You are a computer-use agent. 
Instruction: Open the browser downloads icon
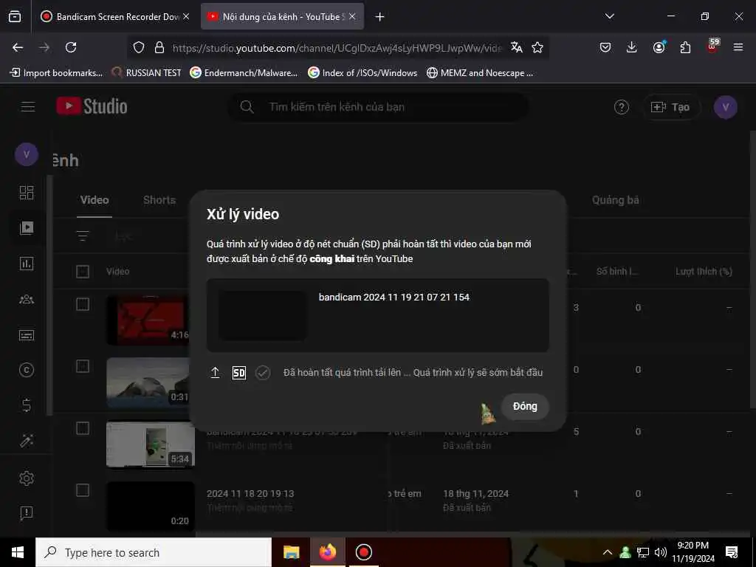632,47
